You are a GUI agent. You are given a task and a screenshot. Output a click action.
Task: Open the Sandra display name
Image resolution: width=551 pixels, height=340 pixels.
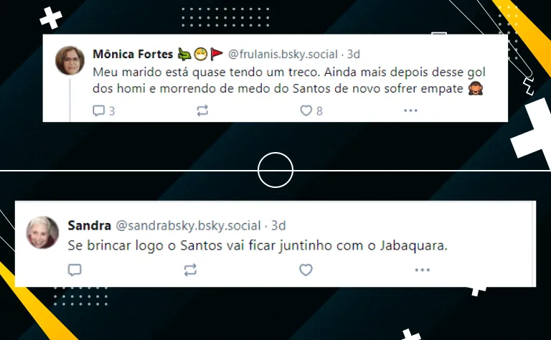pyautogui.click(x=89, y=225)
